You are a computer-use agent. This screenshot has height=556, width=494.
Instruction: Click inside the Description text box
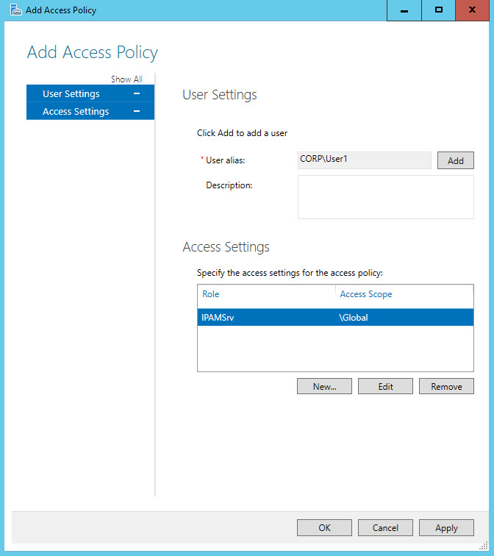385,197
